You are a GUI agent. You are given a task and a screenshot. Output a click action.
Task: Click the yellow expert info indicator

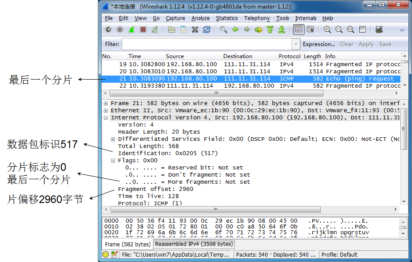point(106,254)
